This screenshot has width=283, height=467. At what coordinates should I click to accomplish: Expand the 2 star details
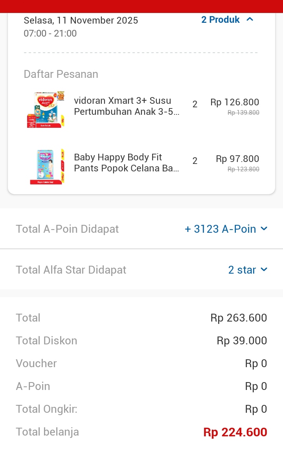point(242,270)
